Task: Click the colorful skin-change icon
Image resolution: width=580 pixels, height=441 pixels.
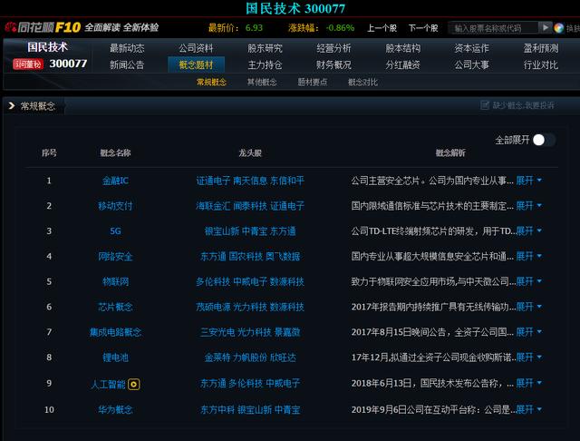Action: [558, 28]
